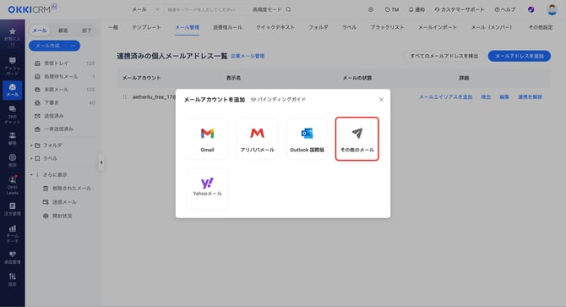
Task: Expand the ラベル tree item
Action: tap(31, 158)
